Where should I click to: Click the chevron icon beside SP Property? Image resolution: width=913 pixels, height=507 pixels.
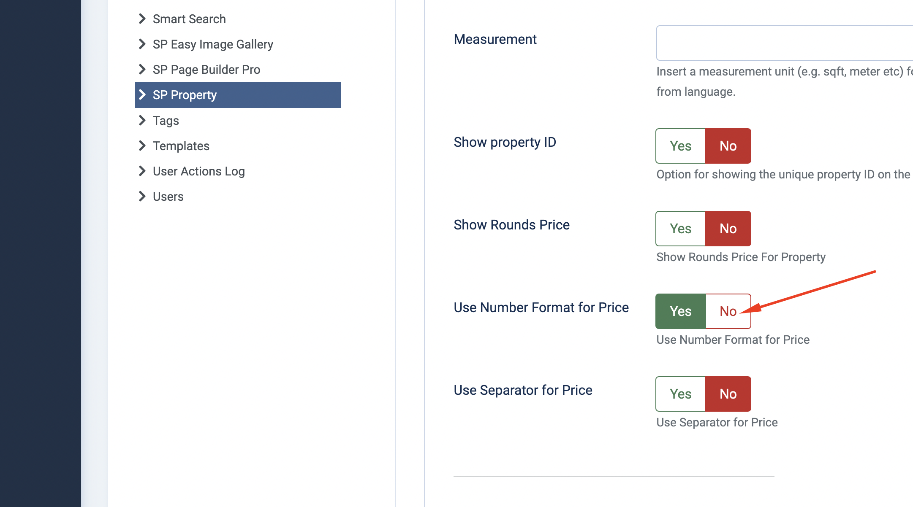(142, 95)
